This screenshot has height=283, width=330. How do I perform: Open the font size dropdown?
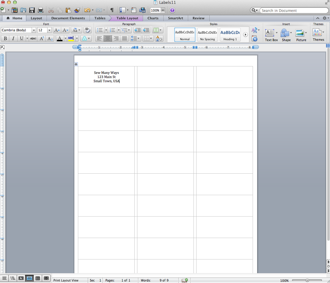click(49, 30)
